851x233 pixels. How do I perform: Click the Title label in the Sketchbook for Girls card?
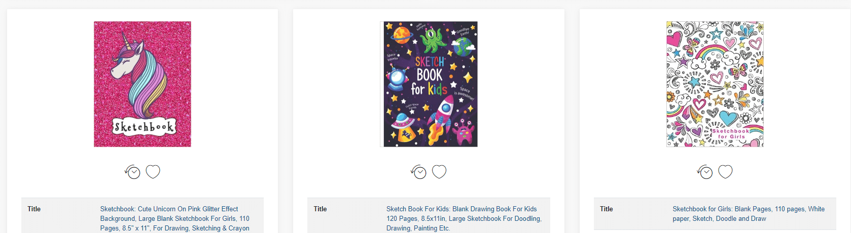[607, 209]
